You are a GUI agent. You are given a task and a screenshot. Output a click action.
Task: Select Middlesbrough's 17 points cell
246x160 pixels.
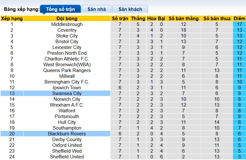[239, 24]
